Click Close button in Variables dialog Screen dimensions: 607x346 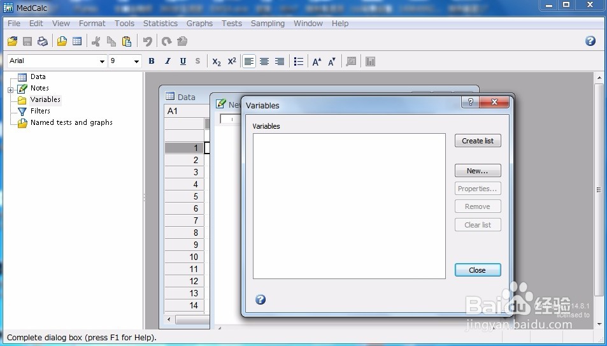coord(478,270)
